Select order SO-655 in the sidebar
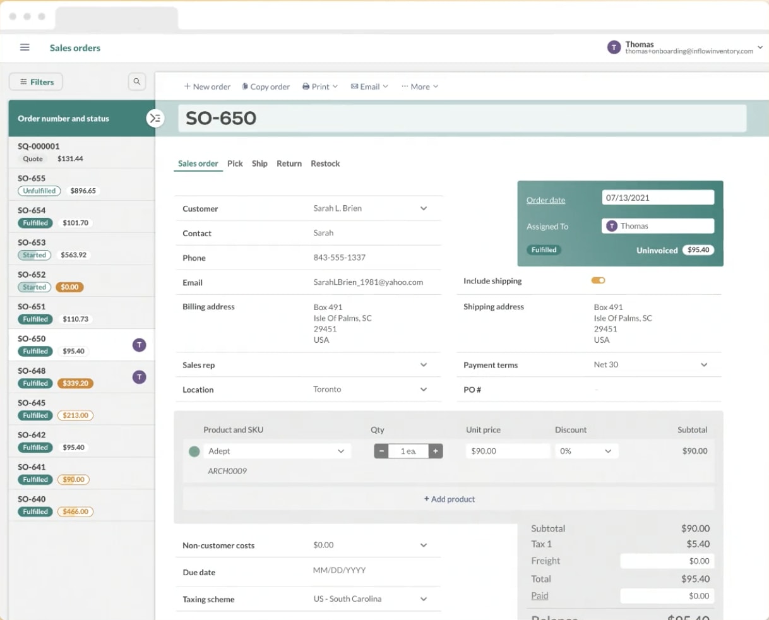This screenshot has width=769, height=620. [76, 184]
